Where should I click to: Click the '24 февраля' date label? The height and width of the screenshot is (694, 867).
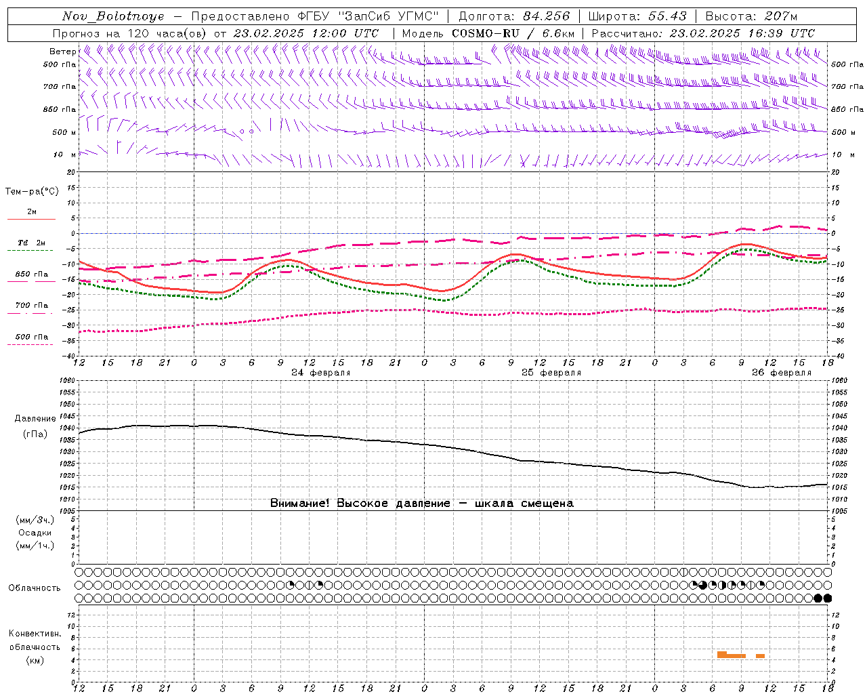pyautogui.click(x=321, y=373)
